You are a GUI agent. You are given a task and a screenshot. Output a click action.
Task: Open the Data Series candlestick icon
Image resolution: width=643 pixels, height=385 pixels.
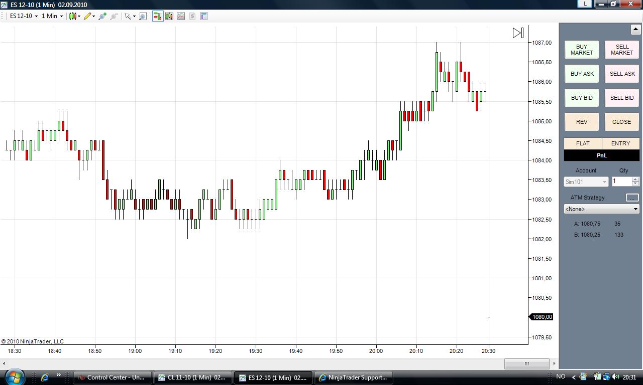pyautogui.click(x=169, y=16)
